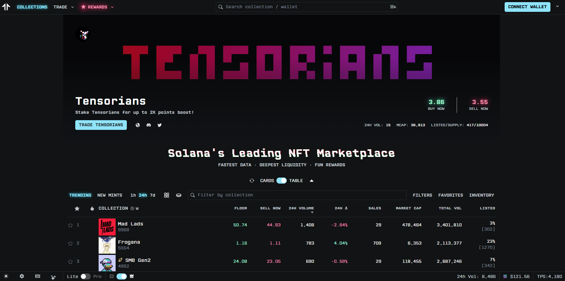
Task: Toggle Lite / Pro mode switch
Action: pyautogui.click(x=86, y=276)
